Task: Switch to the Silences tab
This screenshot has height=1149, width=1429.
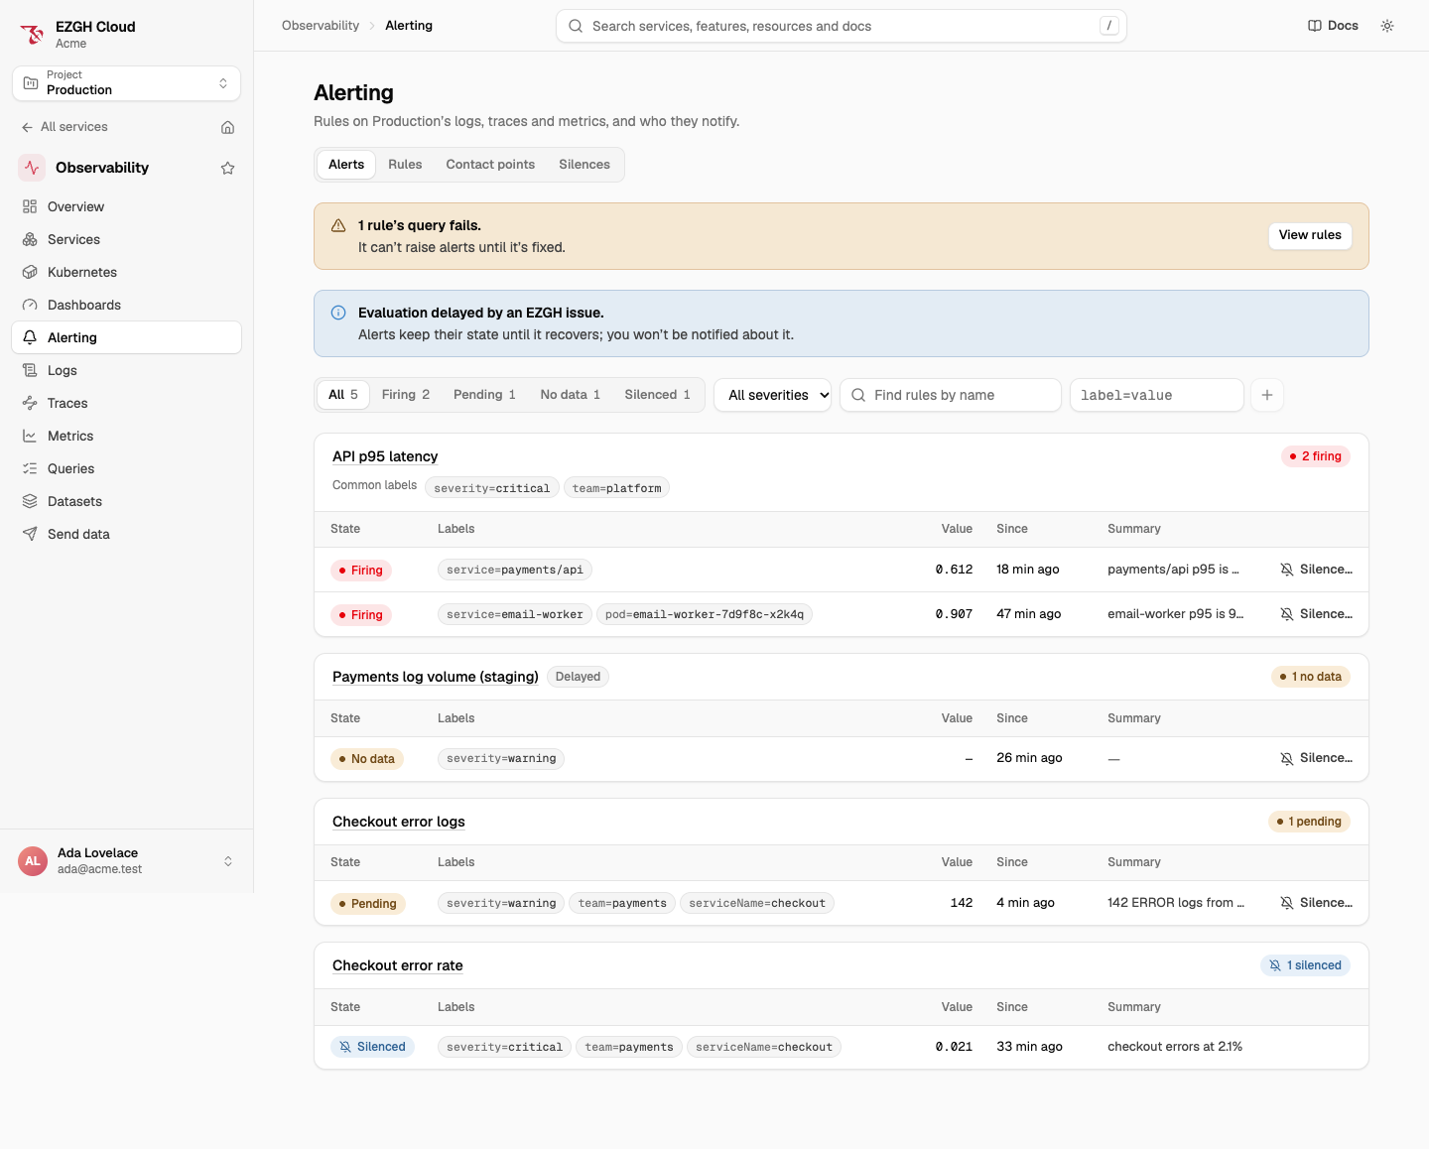Action: point(585,165)
